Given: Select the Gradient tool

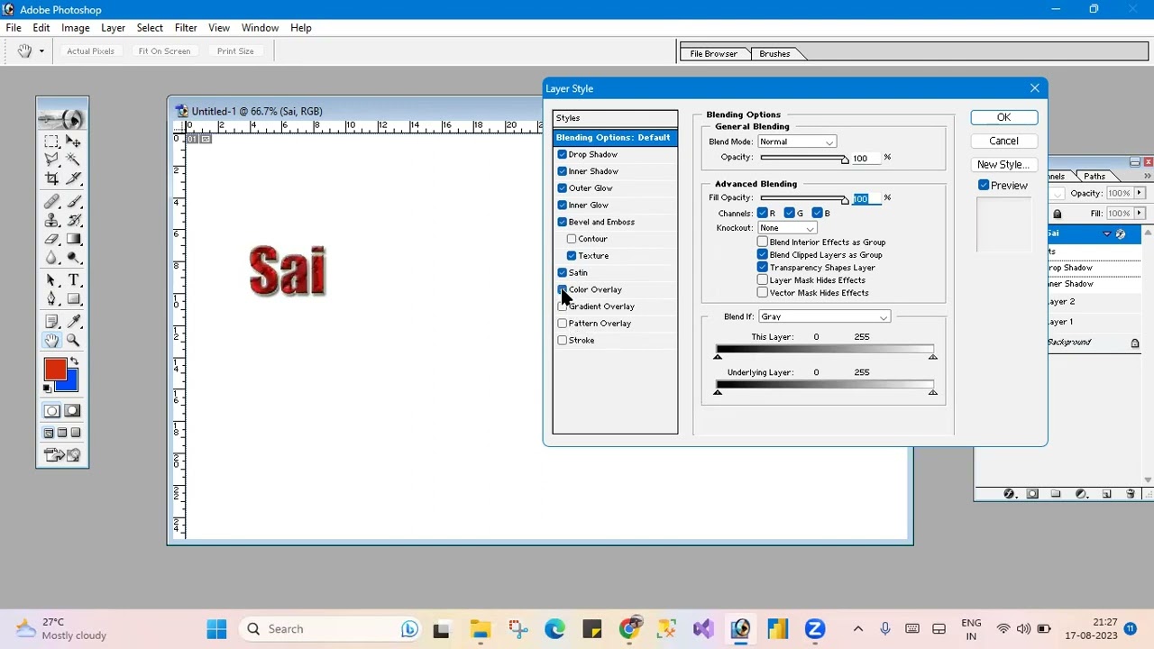Looking at the screenshot, I should tap(73, 239).
